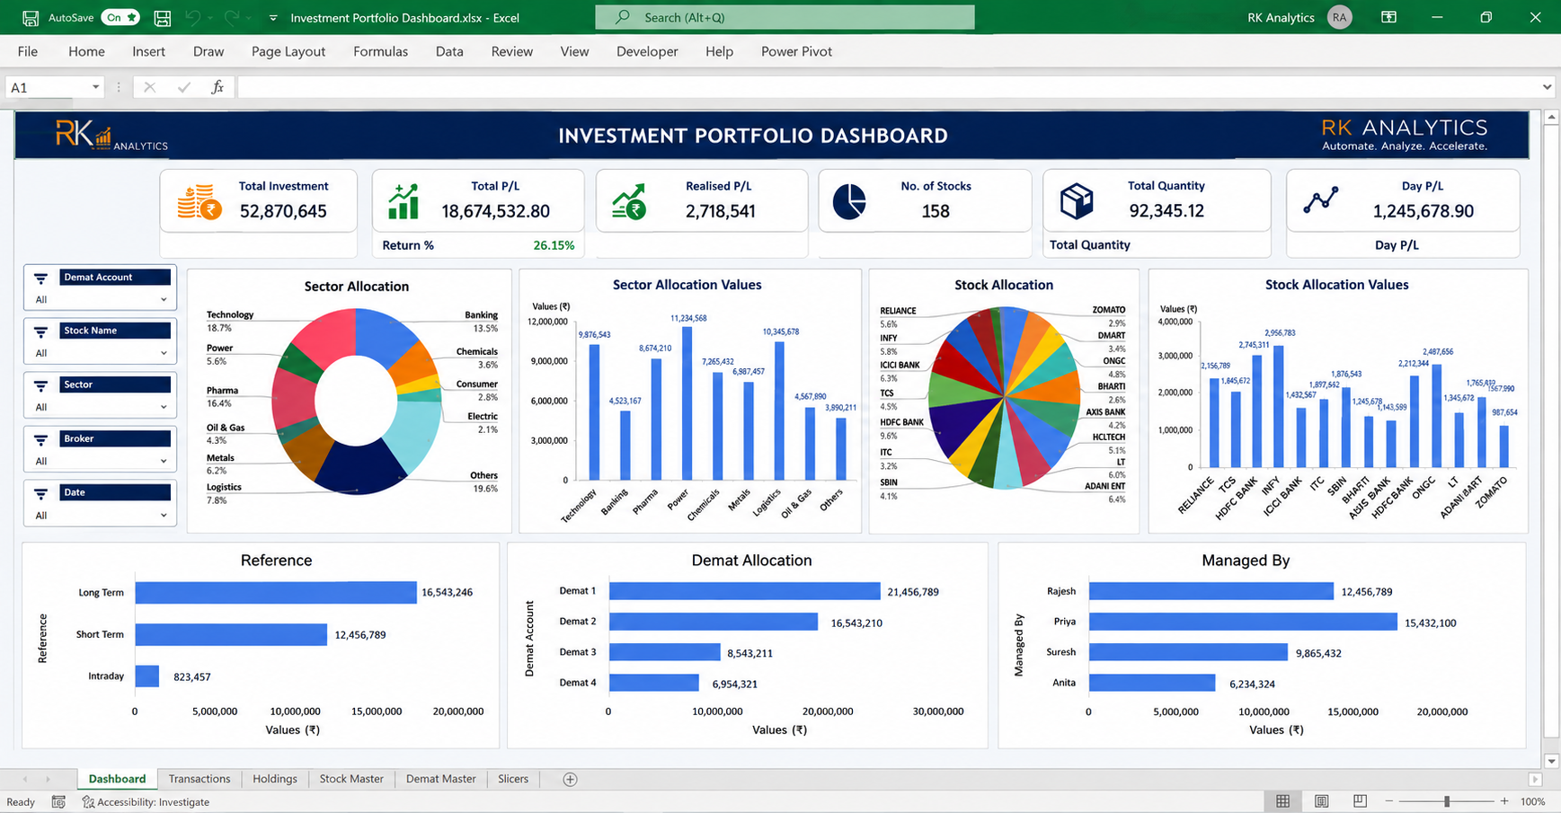Viewport: 1561px width, 813px height.
Task: Click the Date filter funnel icon
Action: coord(40,493)
